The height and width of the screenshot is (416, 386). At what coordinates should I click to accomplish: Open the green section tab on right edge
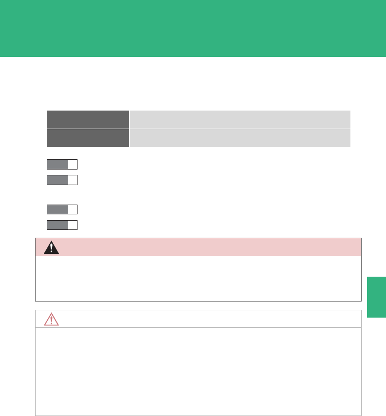click(376, 297)
